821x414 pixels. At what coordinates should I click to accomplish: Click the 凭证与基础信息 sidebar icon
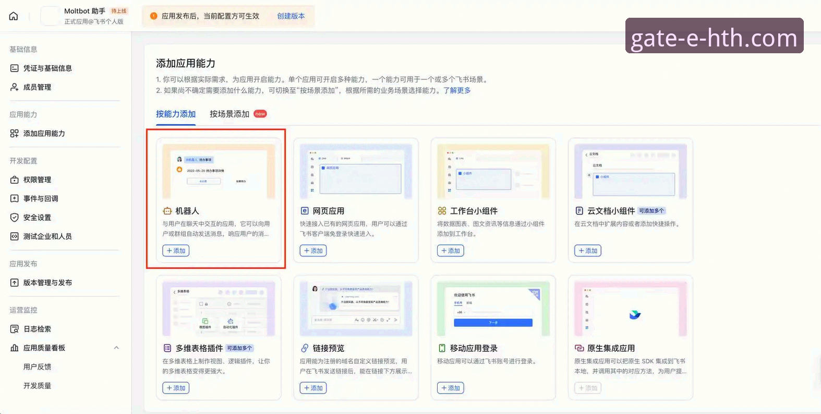pos(15,68)
